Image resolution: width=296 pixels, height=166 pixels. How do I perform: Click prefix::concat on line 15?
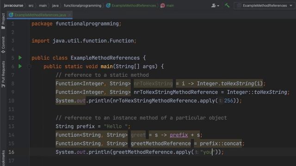pyautogui.click(x=221, y=143)
